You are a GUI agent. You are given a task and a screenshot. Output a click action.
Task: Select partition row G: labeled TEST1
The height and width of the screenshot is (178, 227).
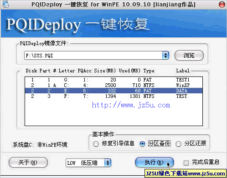coord(113,80)
